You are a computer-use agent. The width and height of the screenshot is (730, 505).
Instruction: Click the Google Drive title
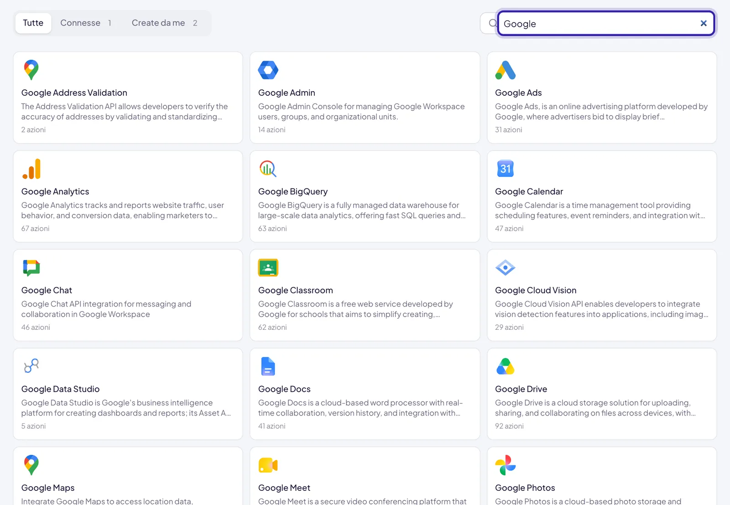(521, 389)
